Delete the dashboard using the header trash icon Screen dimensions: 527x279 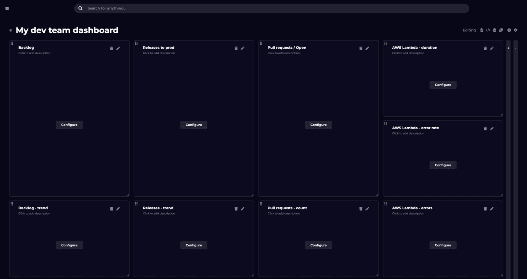pos(495,30)
